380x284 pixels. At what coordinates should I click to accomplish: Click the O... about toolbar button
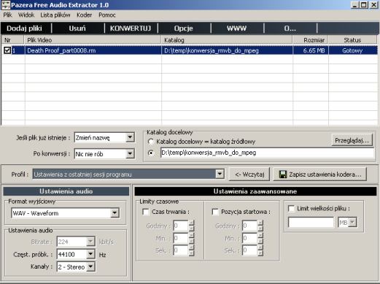pyautogui.click(x=290, y=28)
